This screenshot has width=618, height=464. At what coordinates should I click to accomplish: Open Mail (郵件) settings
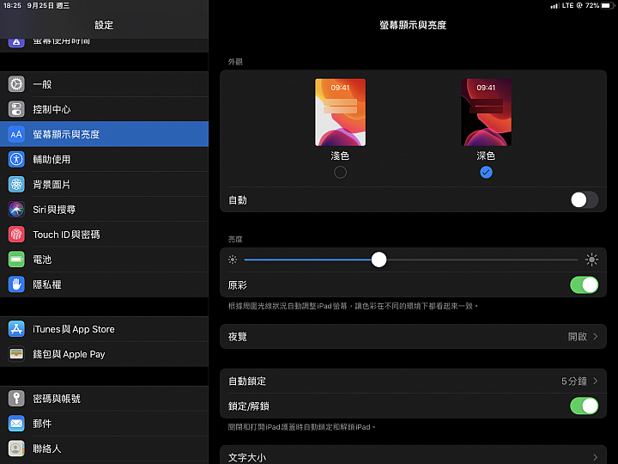(x=104, y=424)
